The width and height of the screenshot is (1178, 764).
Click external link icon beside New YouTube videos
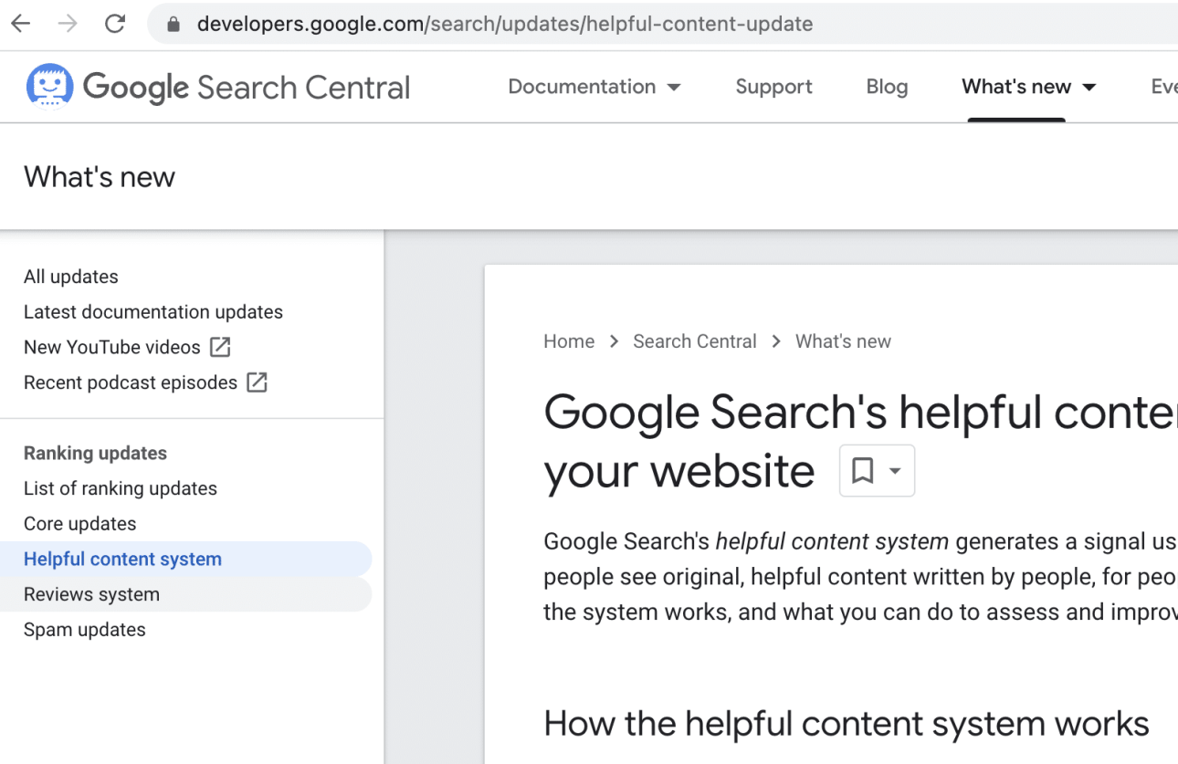click(x=220, y=347)
